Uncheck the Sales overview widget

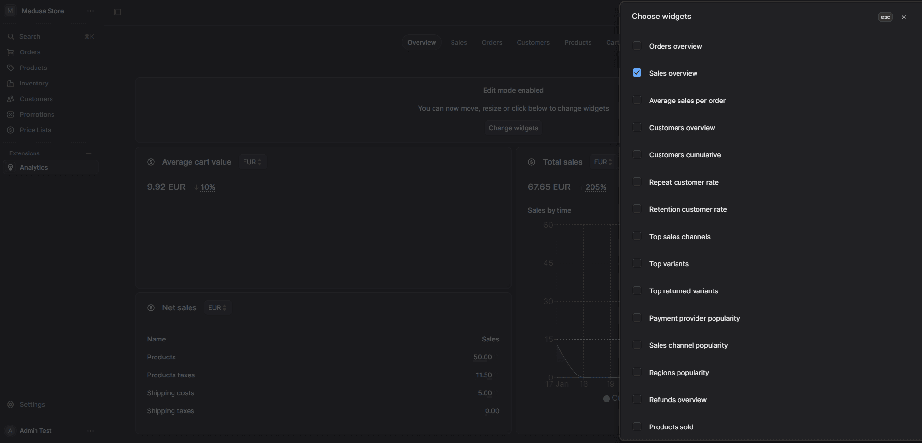pos(637,73)
